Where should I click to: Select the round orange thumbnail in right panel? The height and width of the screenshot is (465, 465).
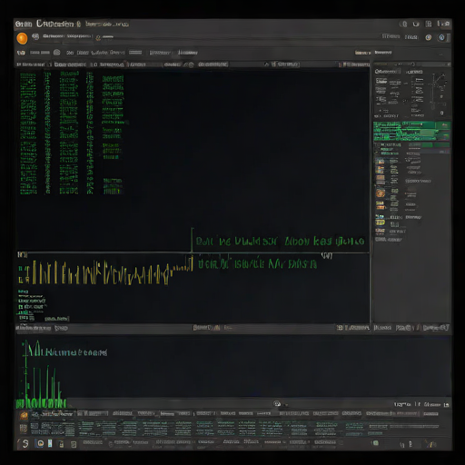tap(381, 193)
